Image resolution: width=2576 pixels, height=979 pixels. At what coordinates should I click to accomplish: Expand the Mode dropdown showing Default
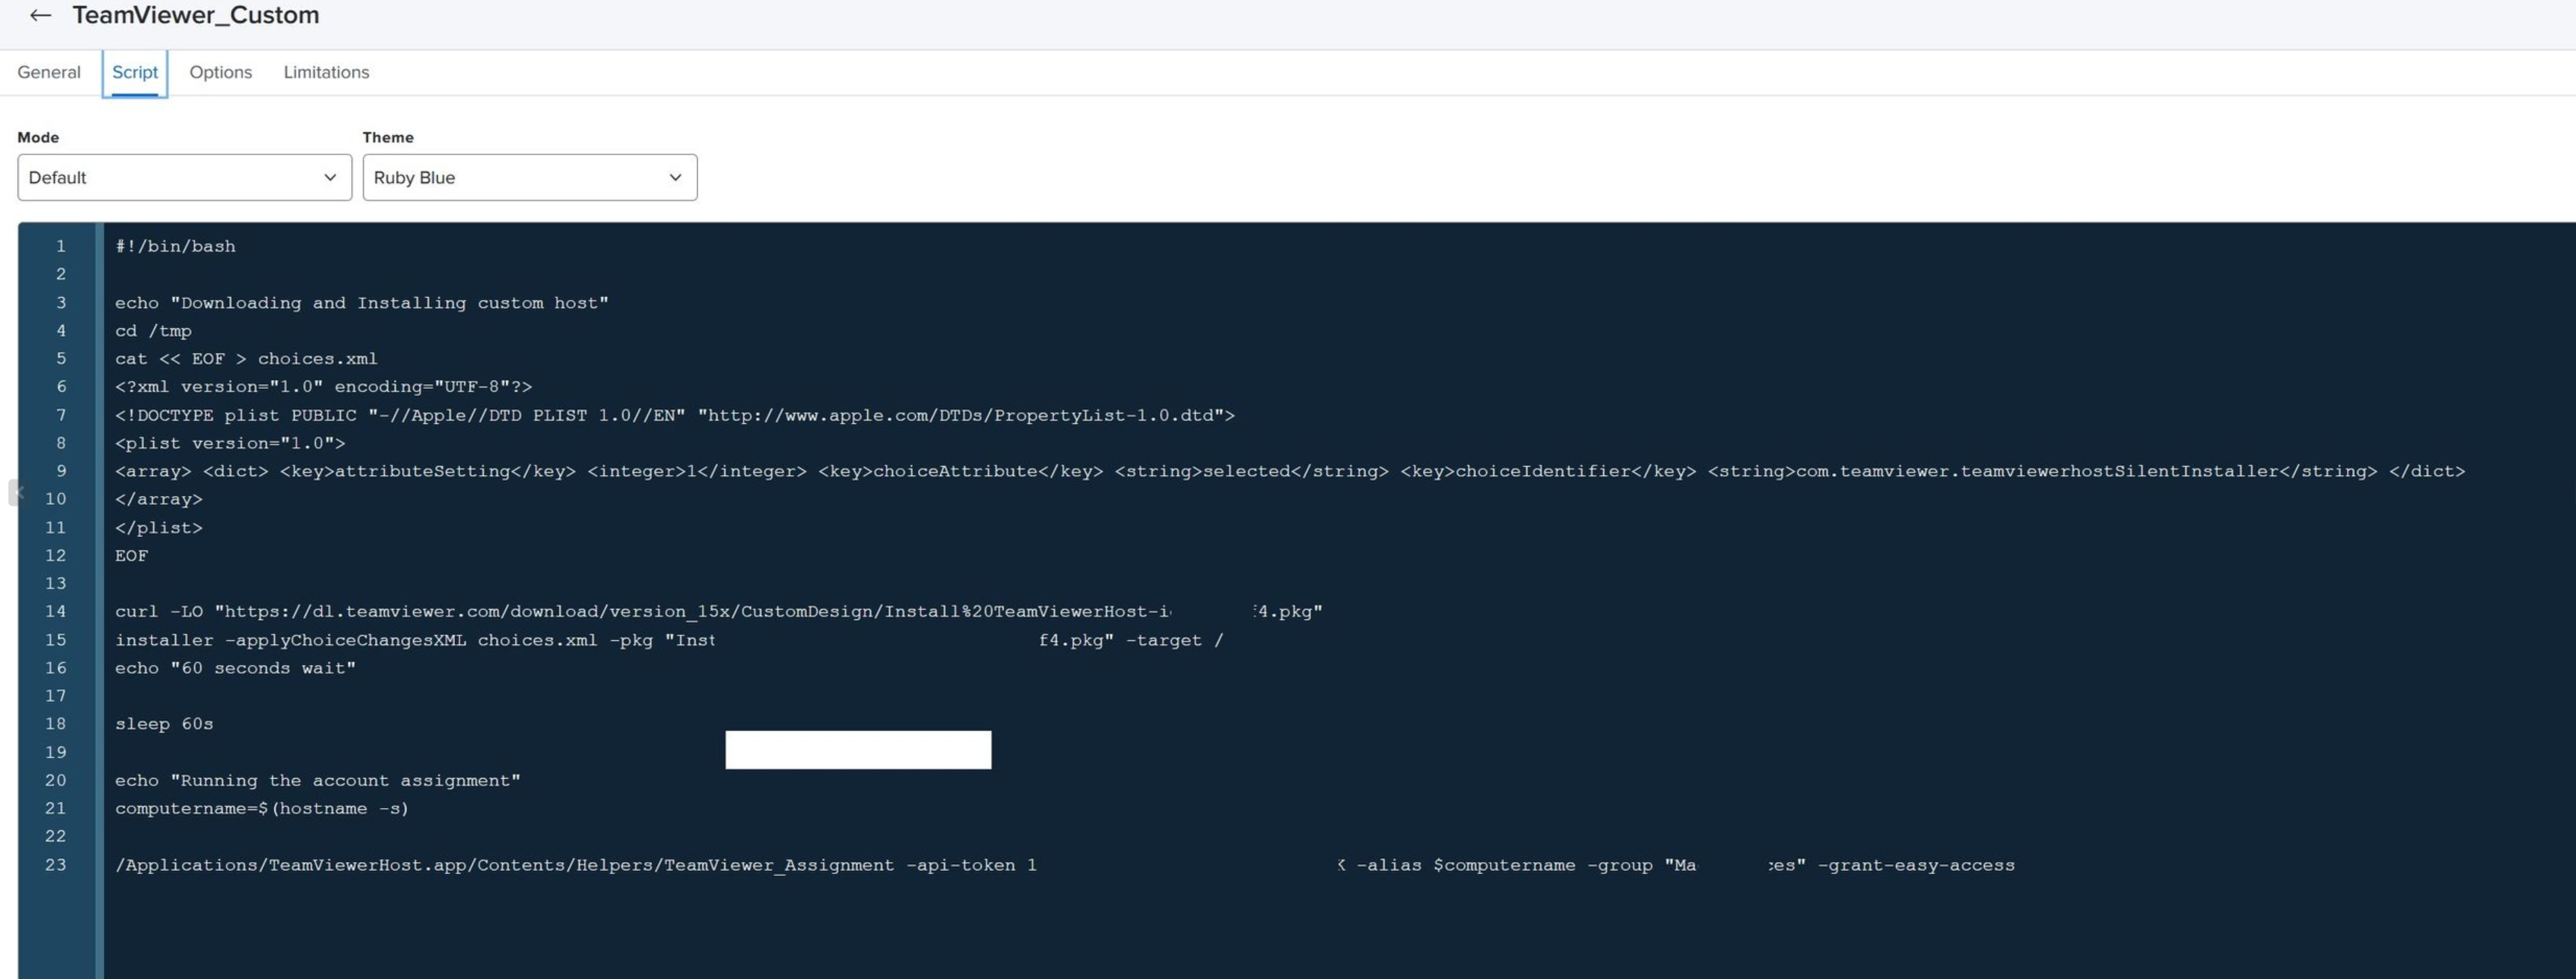click(x=185, y=177)
